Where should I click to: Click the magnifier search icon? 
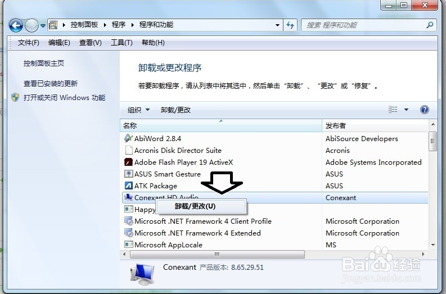point(430,25)
